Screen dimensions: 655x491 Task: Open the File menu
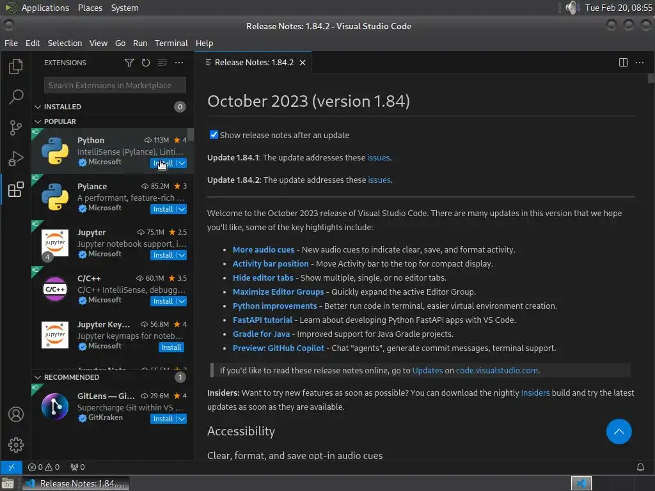point(11,43)
